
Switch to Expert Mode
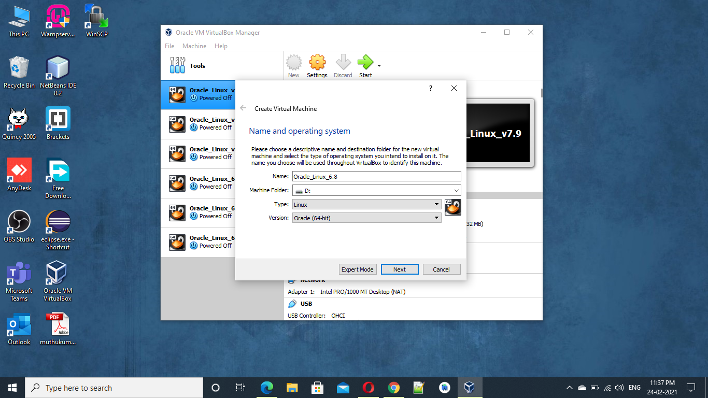(358, 269)
